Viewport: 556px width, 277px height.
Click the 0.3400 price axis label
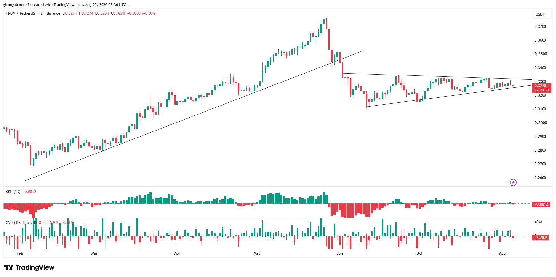coord(540,68)
